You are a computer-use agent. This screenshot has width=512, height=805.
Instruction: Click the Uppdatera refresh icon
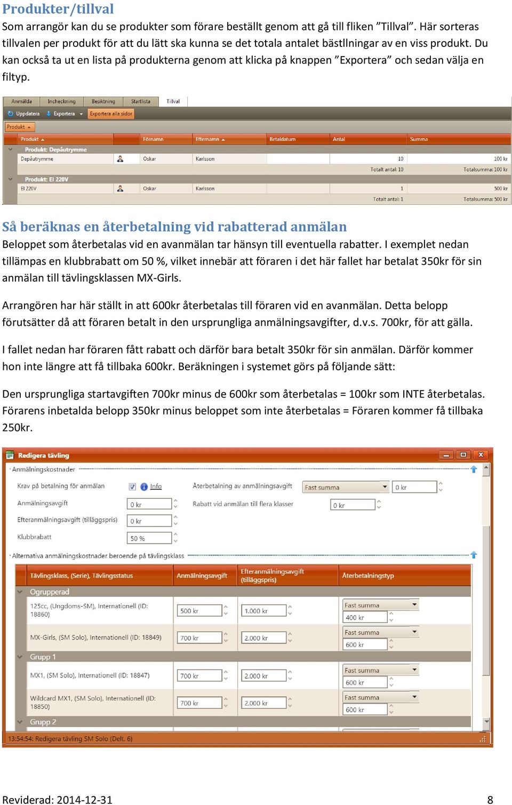click(10, 114)
